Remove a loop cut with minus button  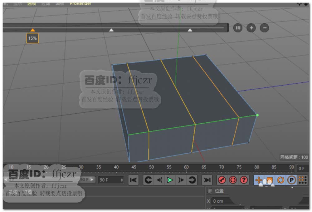tap(264, 28)
